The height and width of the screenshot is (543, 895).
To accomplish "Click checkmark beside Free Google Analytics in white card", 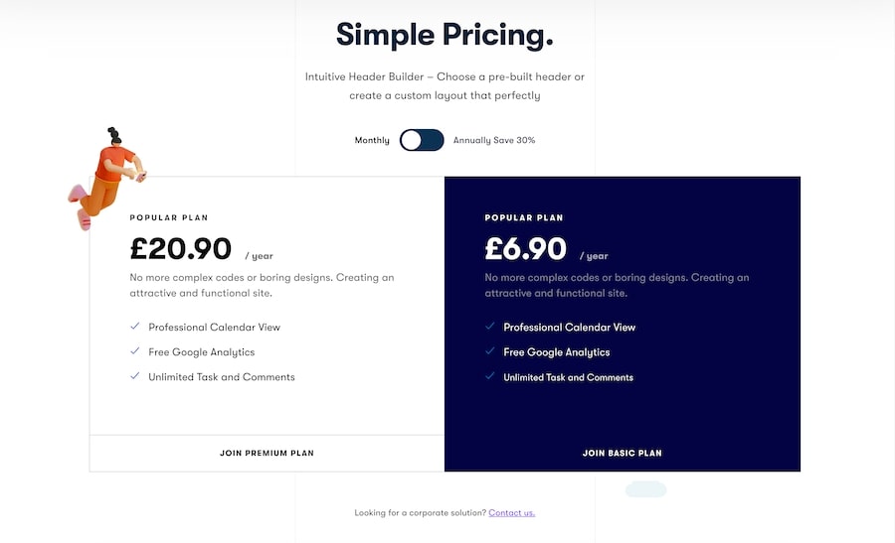I will pos(134,351).
